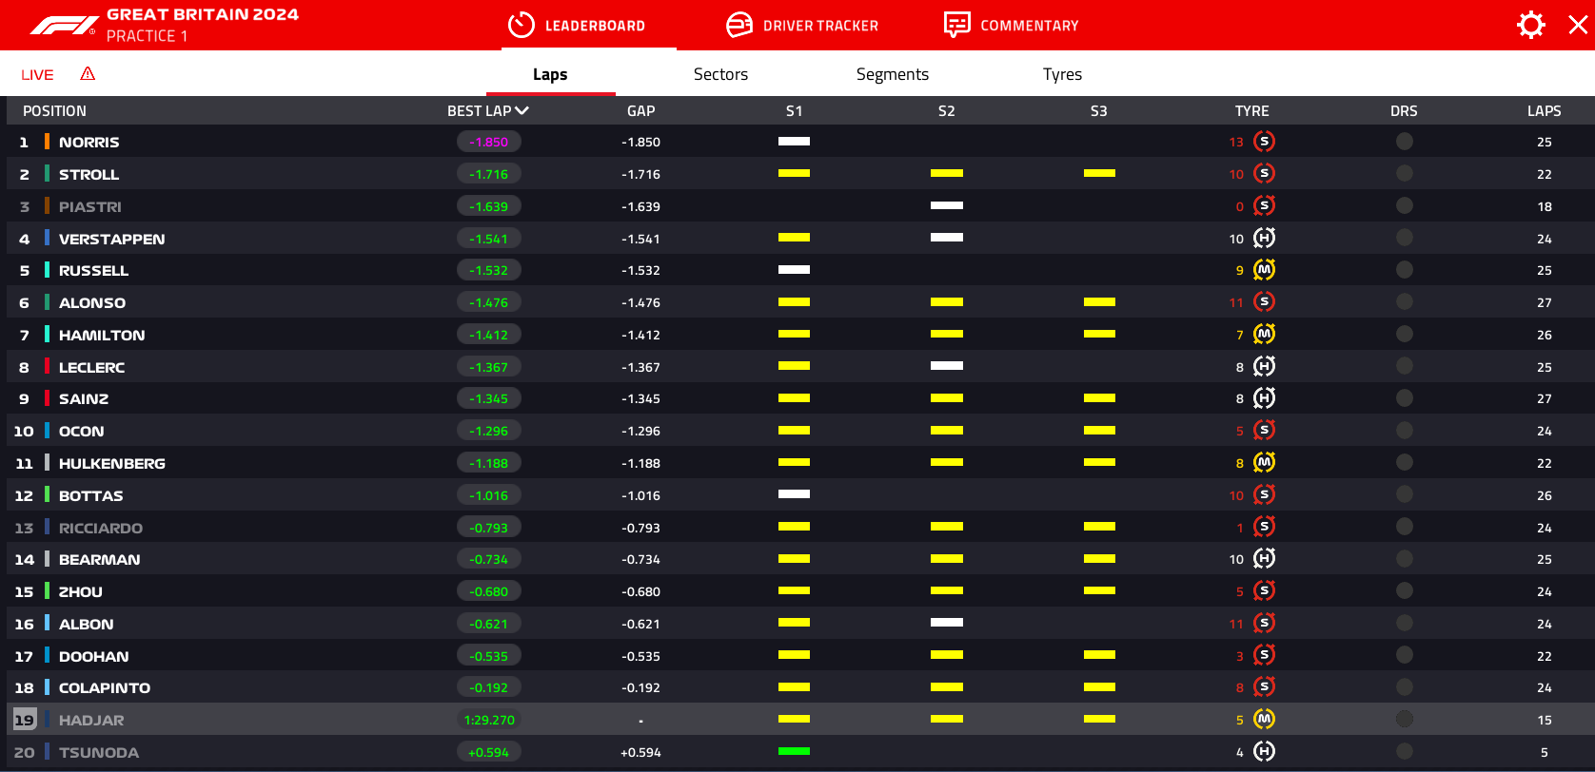Select the HADJAR driver name
The image size is (1595, 772).
pyautogui.click(x=91, y=721)
